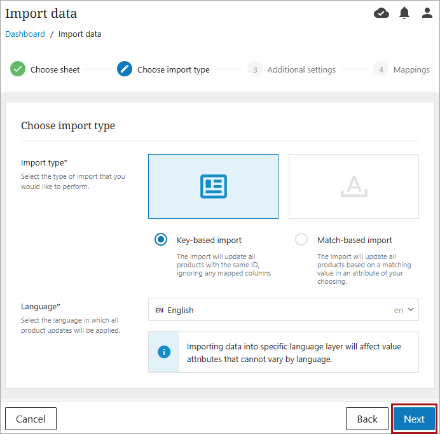This screenshot has width=440, height=434.
Task: Select the Key-based import radio button
Action: pos(161,240)
